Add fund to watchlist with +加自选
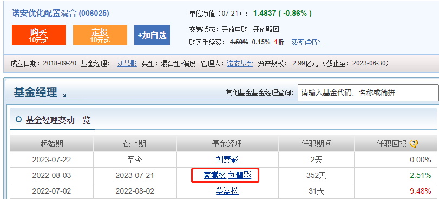The image size is (439, 199). tap(152, 35)
